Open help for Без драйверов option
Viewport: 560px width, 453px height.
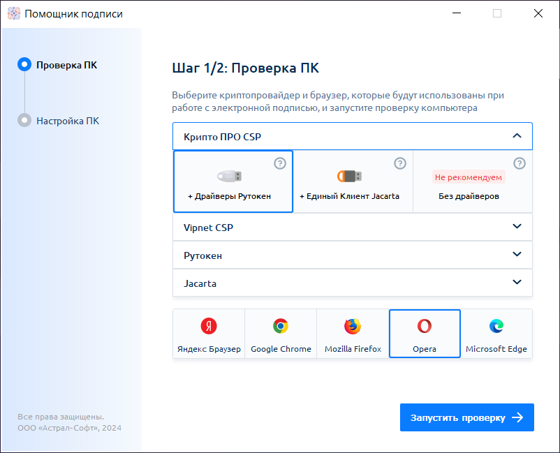coord(520,163)
